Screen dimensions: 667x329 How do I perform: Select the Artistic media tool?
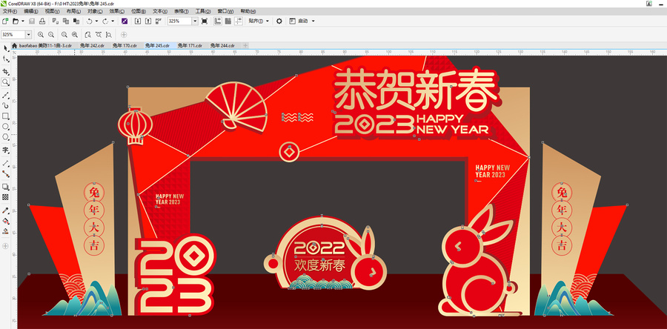coord(5,105)
